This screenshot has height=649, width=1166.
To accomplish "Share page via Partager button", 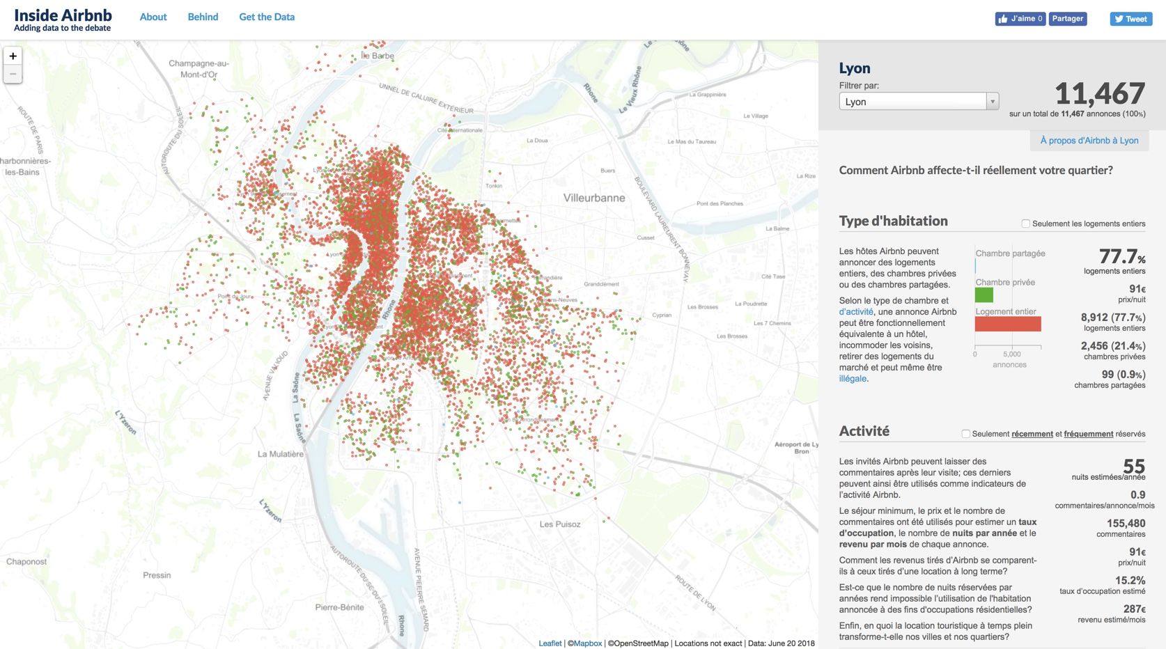I will coord(1068,19).
